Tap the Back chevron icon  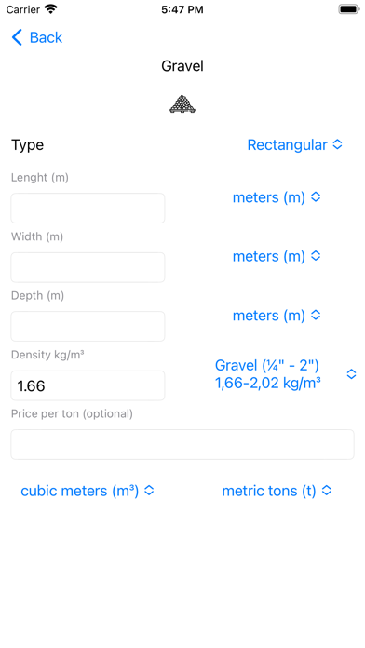[x=17, y=37]
